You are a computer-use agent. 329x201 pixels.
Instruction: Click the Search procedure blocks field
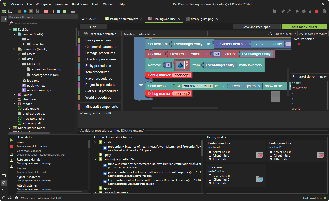click(164, 34)
